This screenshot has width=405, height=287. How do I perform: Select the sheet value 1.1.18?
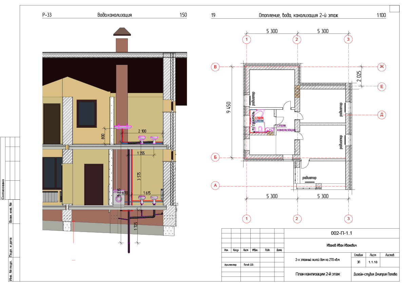[373, 262]
